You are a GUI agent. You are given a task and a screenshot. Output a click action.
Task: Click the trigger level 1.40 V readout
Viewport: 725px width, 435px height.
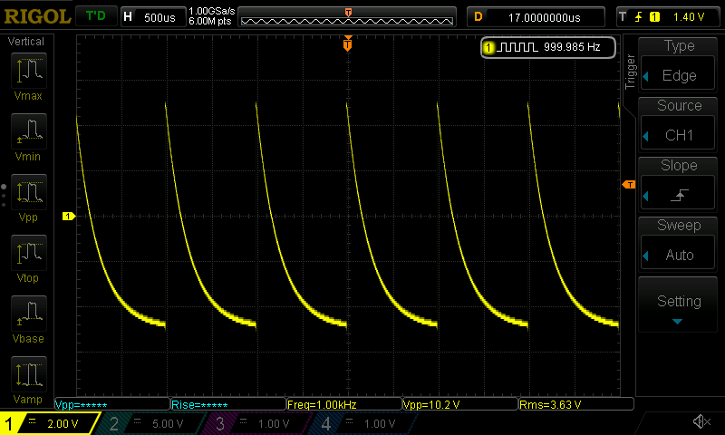click(689, 17)
